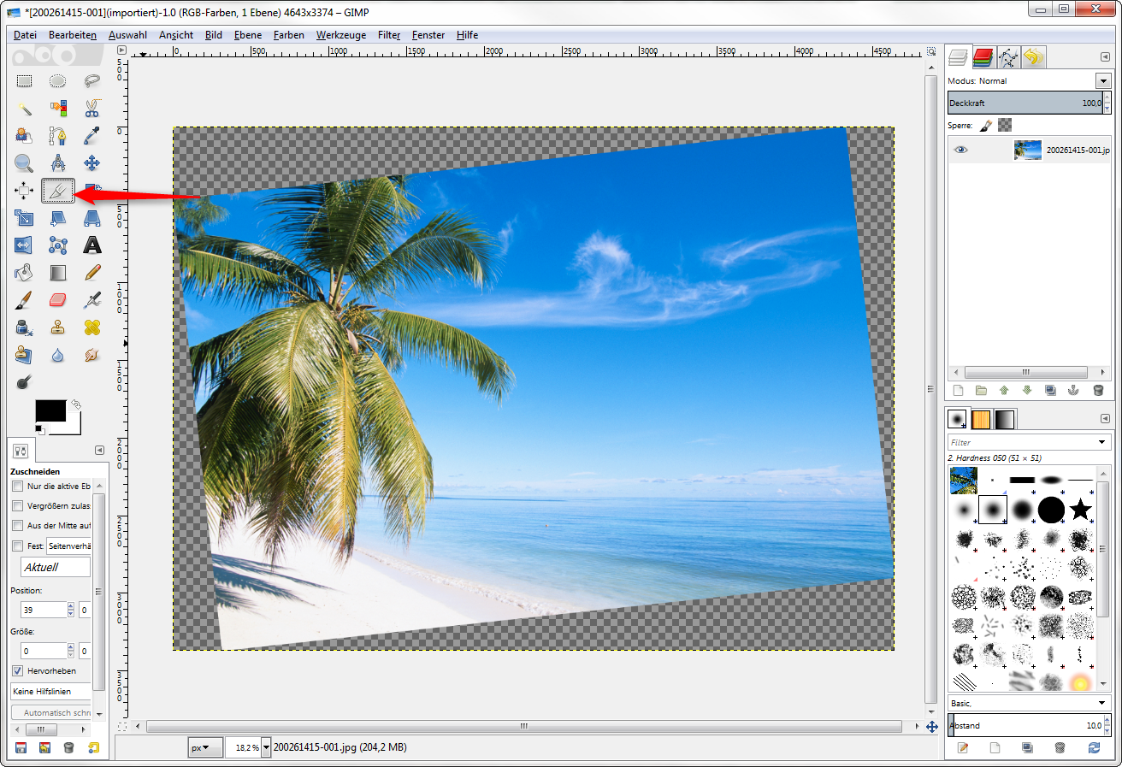Click the Pencil tool
1122x767 pixels.
(92, 273)
